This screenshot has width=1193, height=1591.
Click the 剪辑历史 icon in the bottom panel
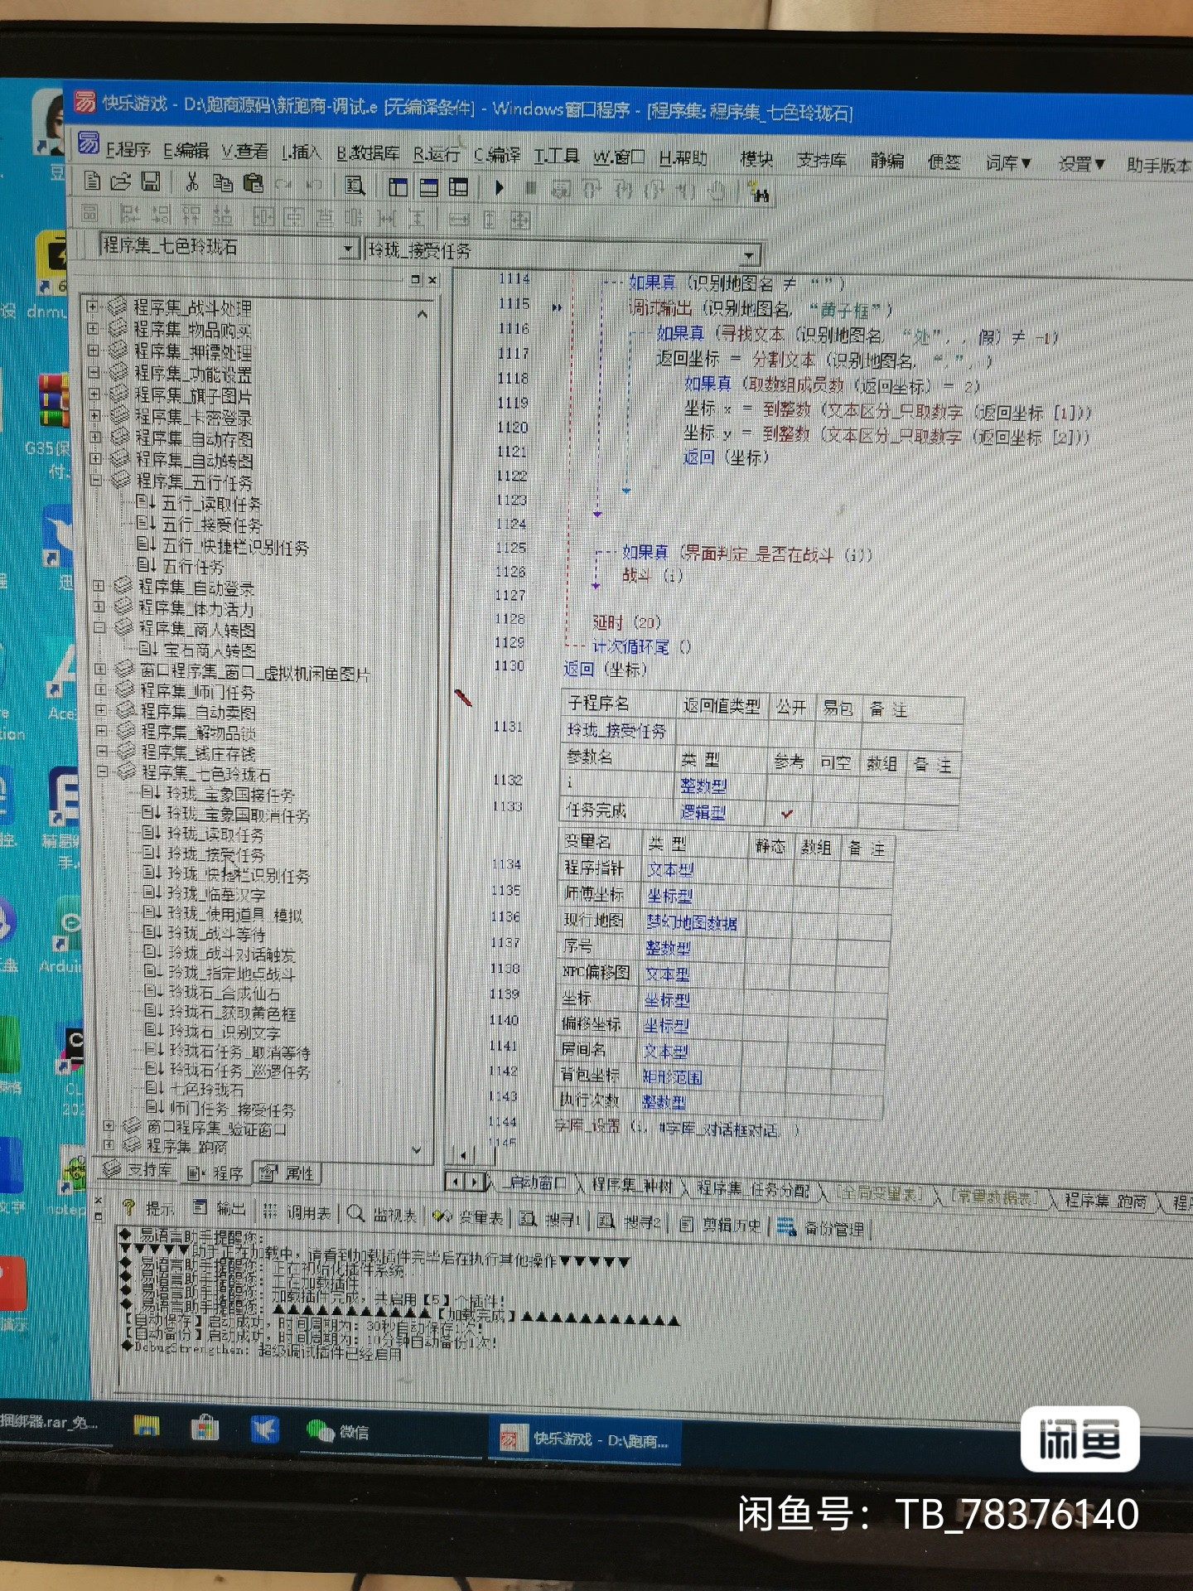tap(687, 1224)
